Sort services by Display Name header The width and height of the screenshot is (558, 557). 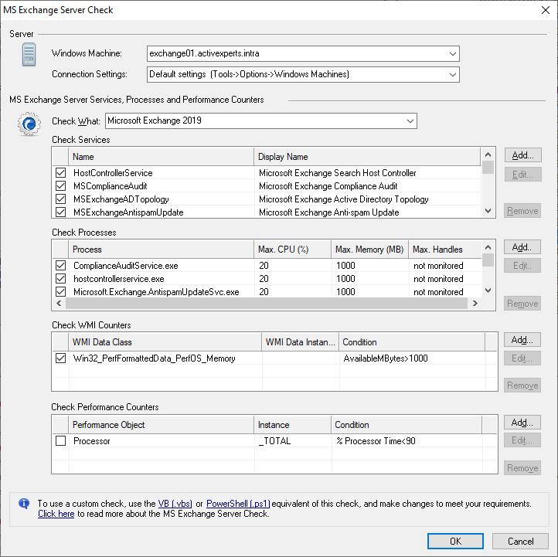pos(367,157)
